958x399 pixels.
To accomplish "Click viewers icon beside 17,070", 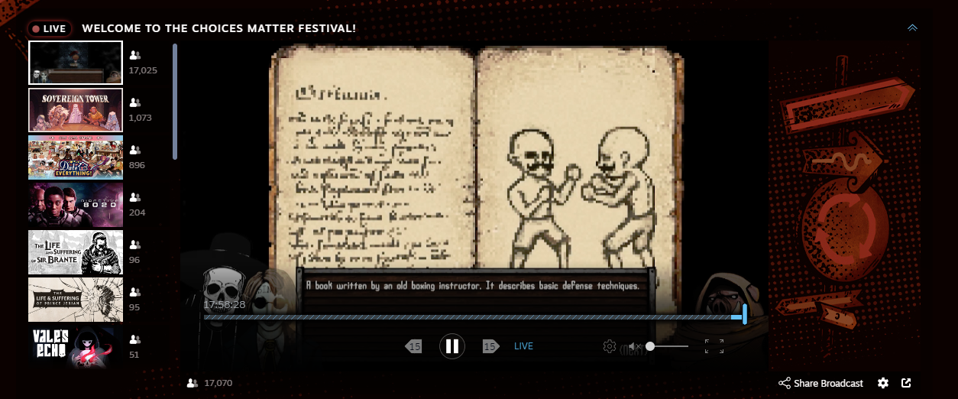I will [193, 383].
